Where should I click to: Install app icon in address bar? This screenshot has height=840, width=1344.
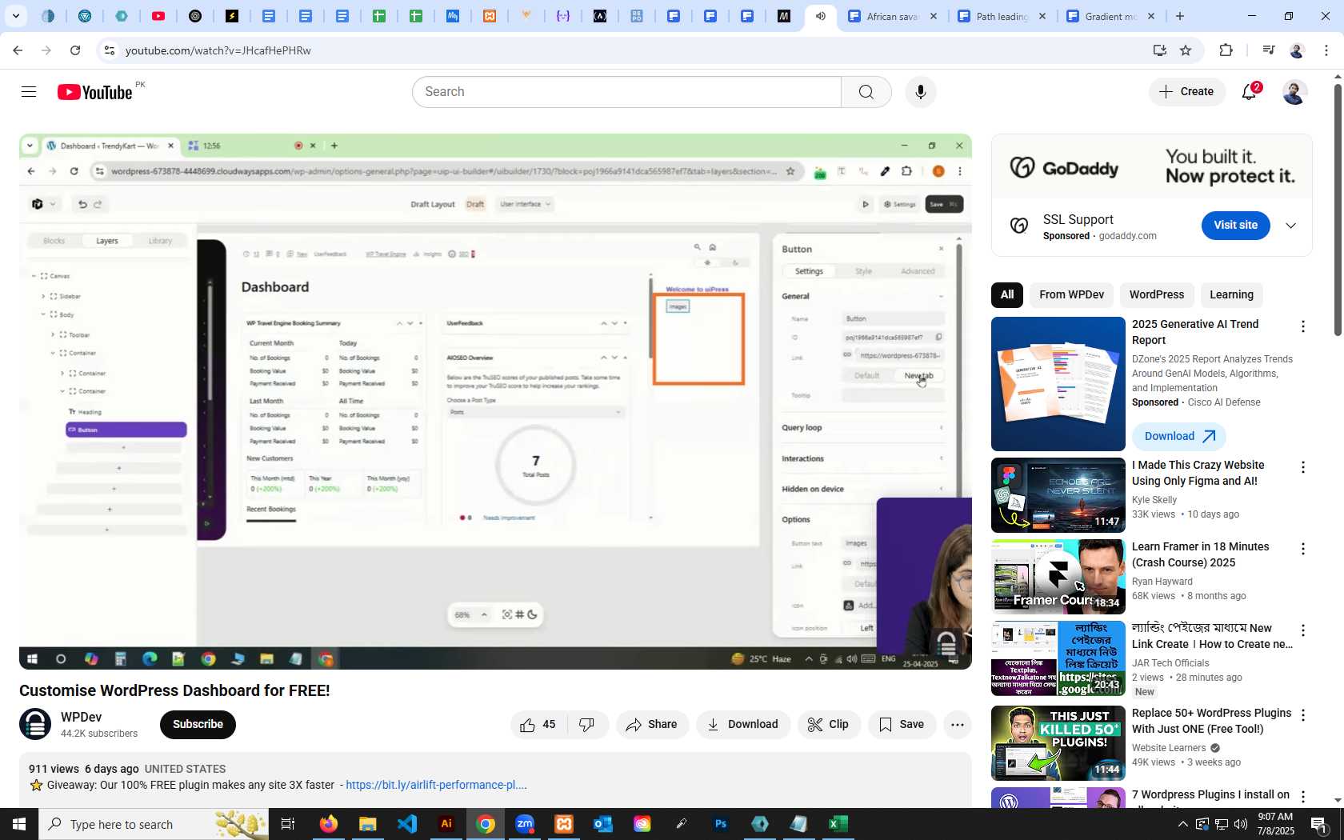[1159, 50]
